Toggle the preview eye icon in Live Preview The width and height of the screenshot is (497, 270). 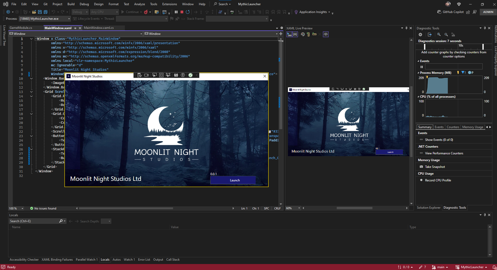pos(326,34)
